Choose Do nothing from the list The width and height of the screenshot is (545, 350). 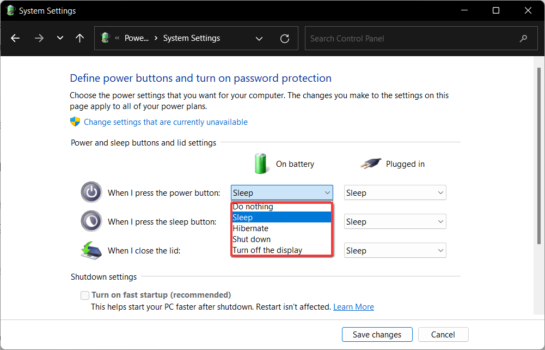point(281,207)
